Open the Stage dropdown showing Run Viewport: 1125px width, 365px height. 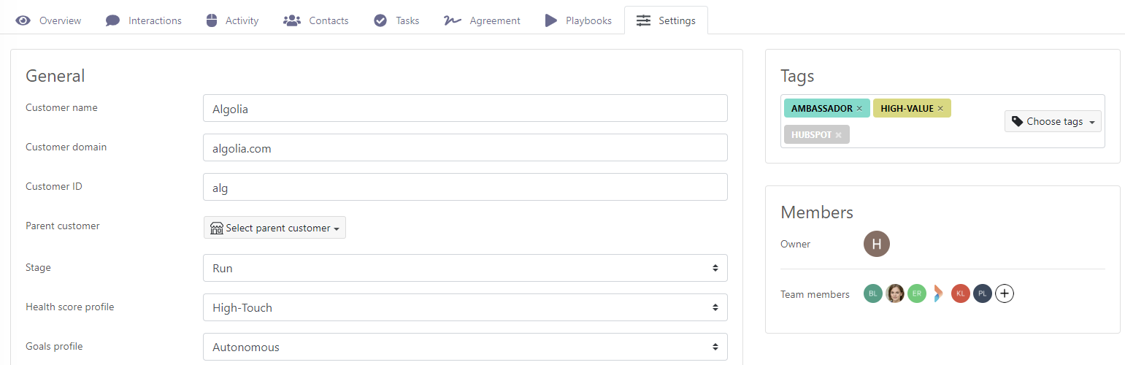pos(465,268)
